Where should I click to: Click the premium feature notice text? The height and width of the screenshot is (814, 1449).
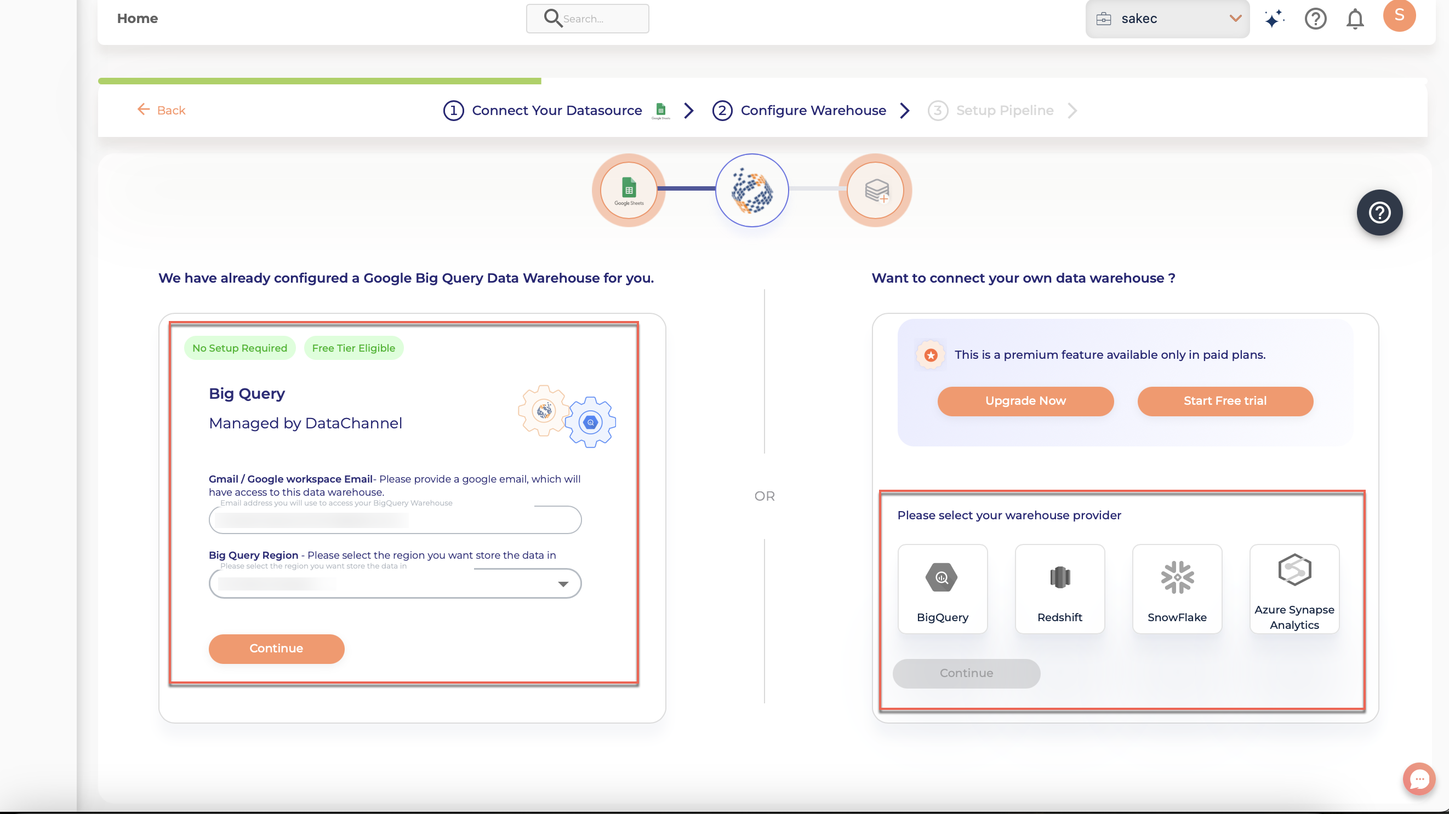pyautogui.click(x=1109, y=355)
